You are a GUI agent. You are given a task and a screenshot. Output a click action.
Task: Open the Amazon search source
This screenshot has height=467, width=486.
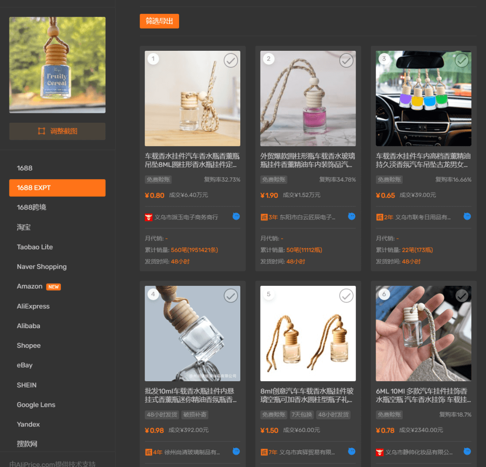[x=30, y=286]
